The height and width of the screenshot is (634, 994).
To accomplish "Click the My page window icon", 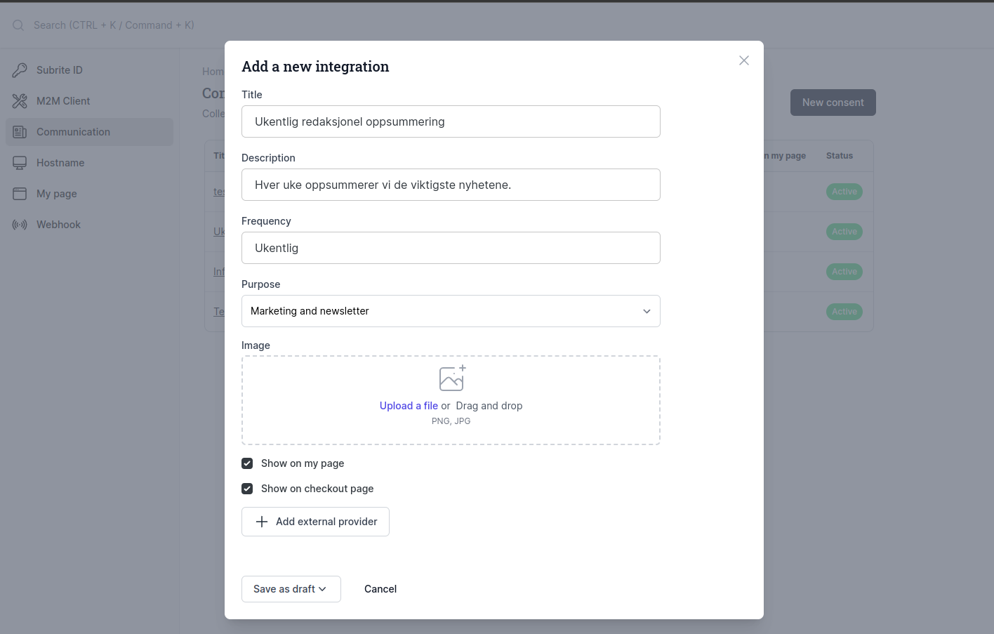I will pos(20,194).
